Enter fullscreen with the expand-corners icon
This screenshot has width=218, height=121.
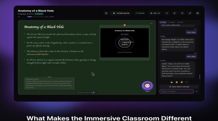point(167,13)
